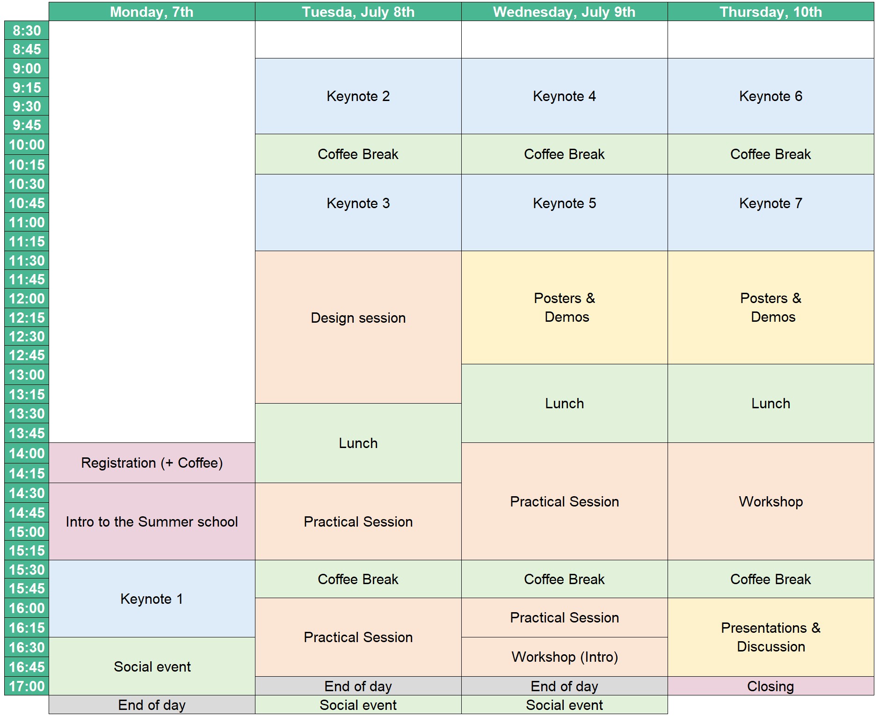879x716 pixels.
Task: Select the 15:30 time label
Action: point(27,570)
